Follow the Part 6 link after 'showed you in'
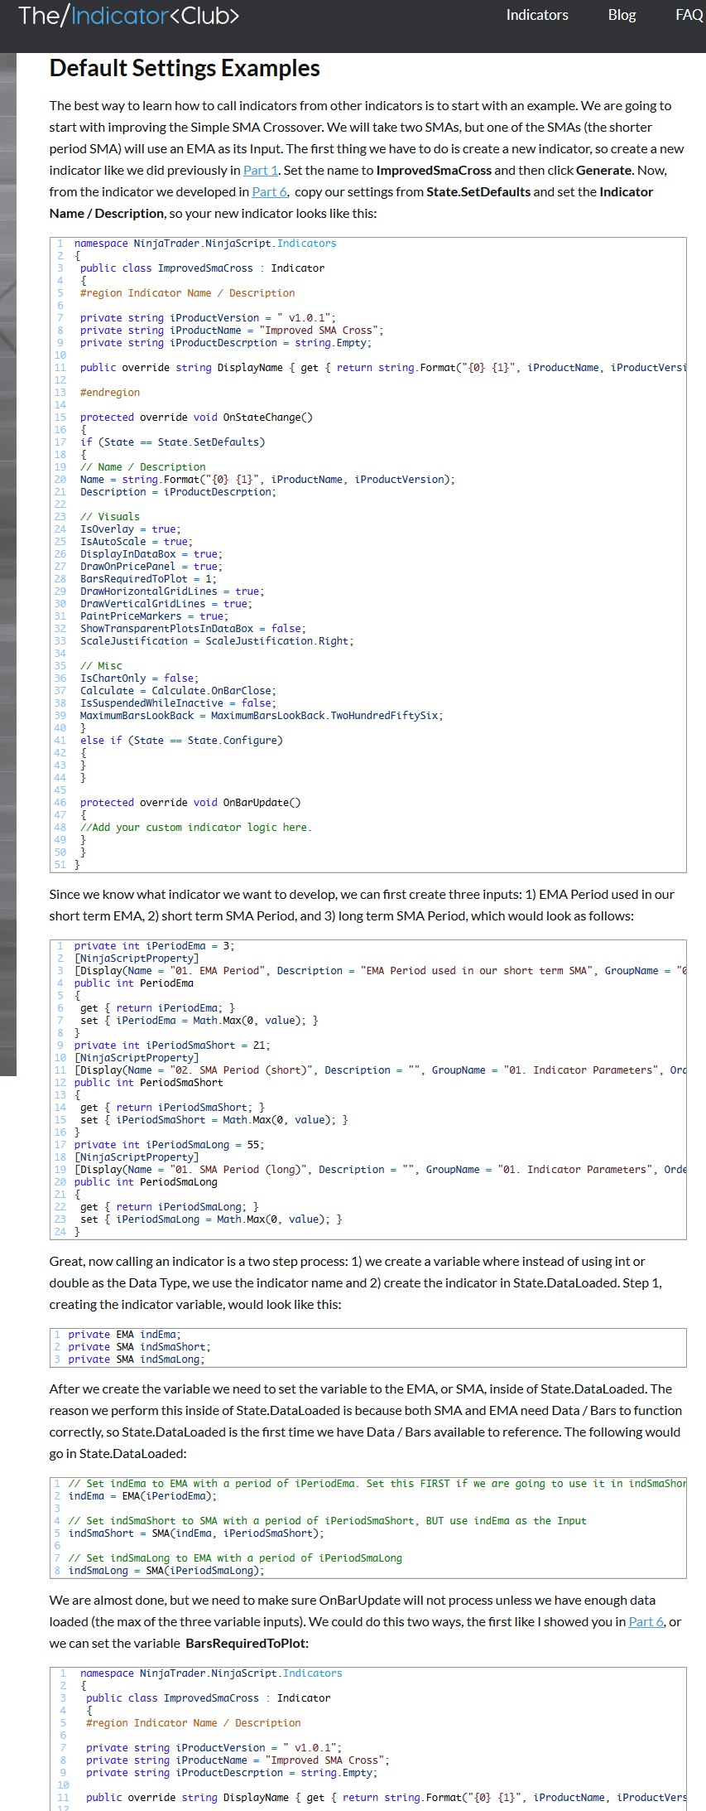The height and width of the screenshot is (1811, 706). point(646,1621)
